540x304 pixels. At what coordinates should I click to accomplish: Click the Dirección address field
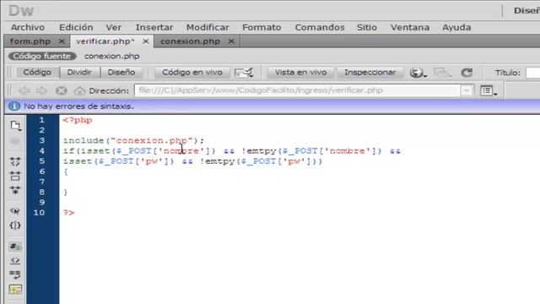(298, 90)
